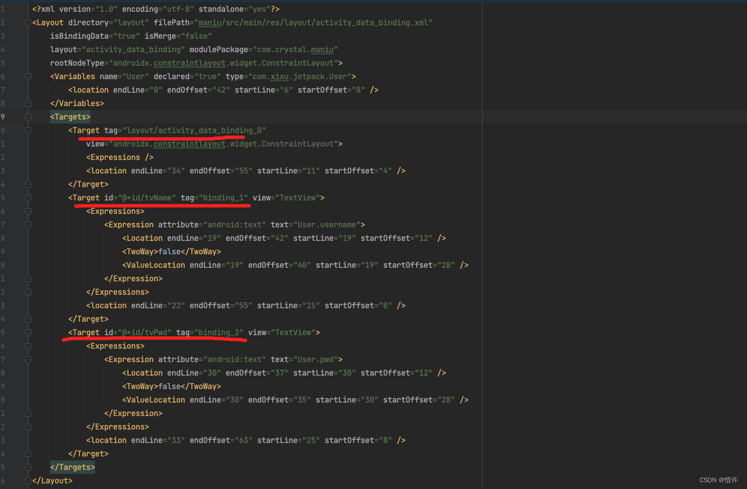Click the tag value "binding_1"

click(223, 198)
